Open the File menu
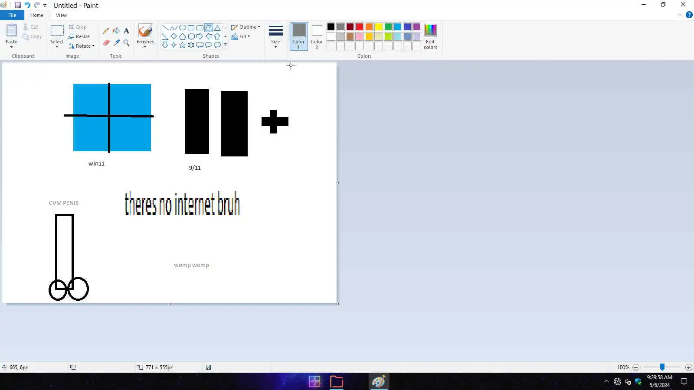Viewport: 694px width, 390px height. [12, 15]
